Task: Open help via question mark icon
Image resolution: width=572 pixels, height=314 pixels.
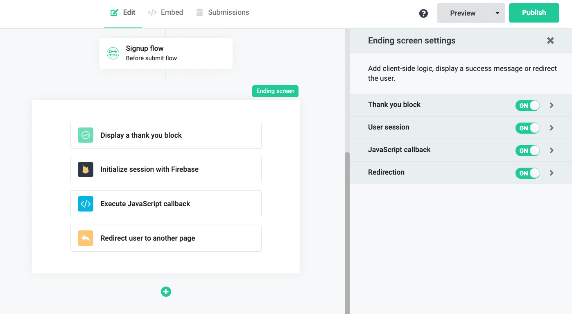Action: tap(423, 14)
